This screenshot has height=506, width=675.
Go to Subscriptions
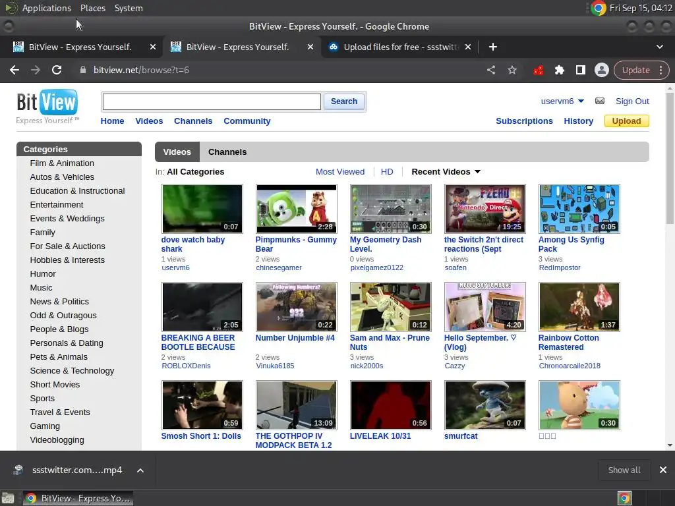(x=524, y=121)
